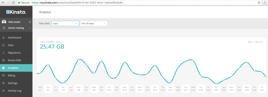Click the Tue 3/7 axis label
This screenshot has height=97, width=268.
pyautogui.click(x=86, y=88)
